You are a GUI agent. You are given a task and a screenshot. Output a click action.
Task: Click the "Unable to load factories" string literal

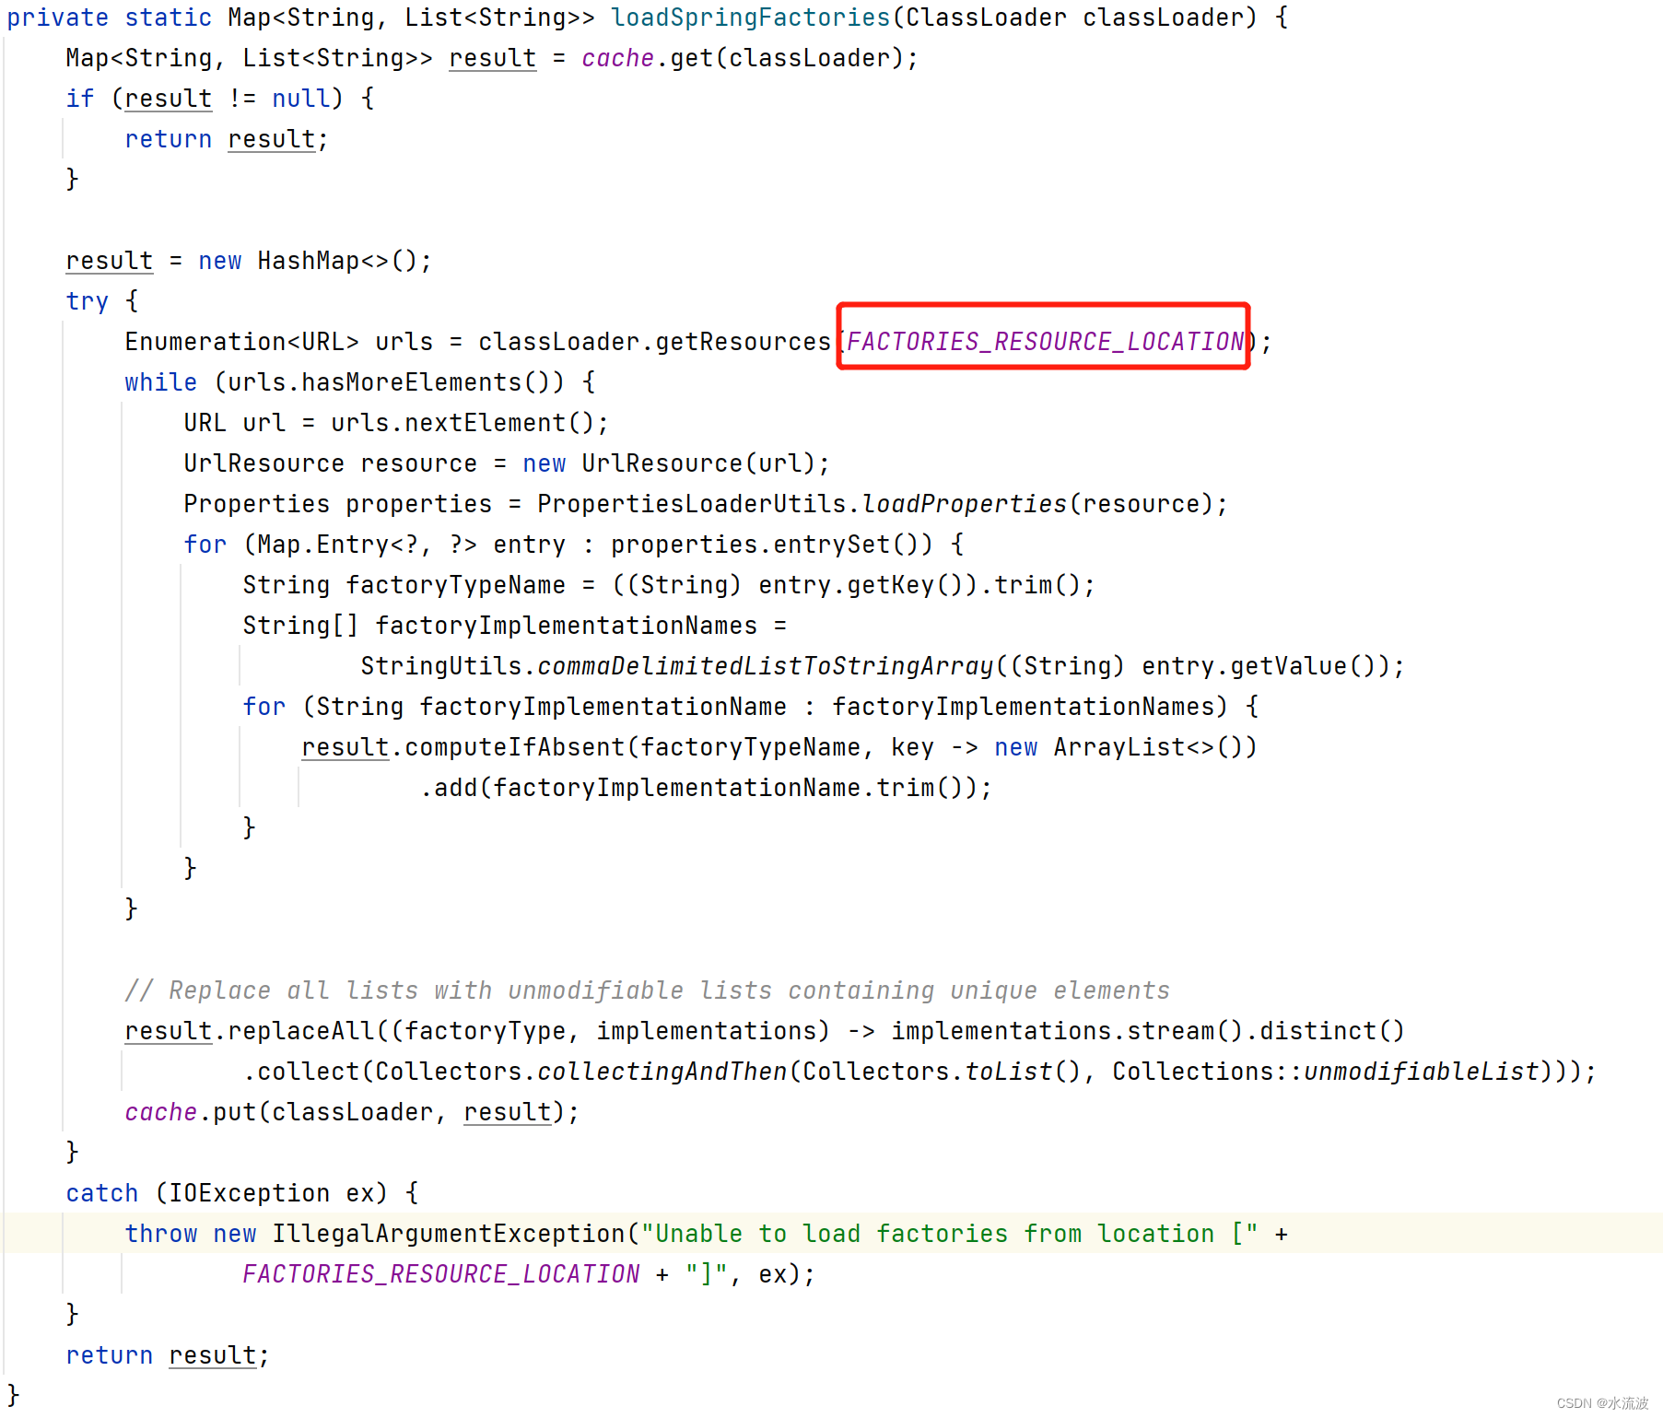(949, 1234)
